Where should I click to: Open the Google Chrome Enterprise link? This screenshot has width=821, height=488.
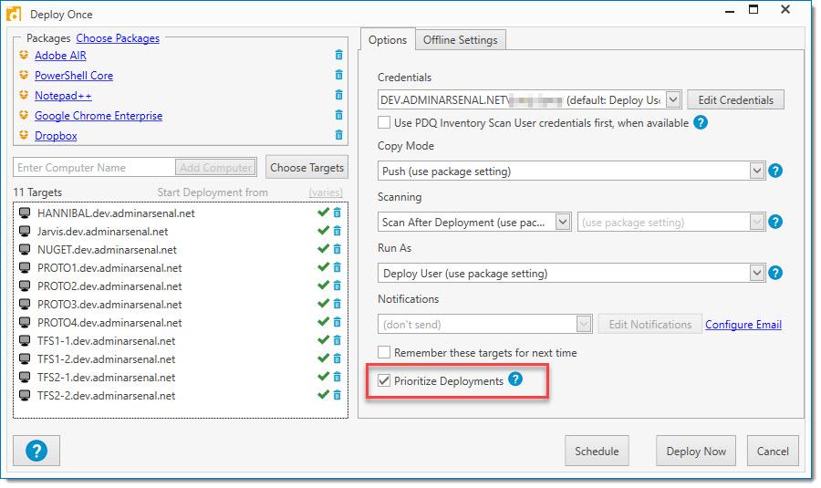pos(99,115)
